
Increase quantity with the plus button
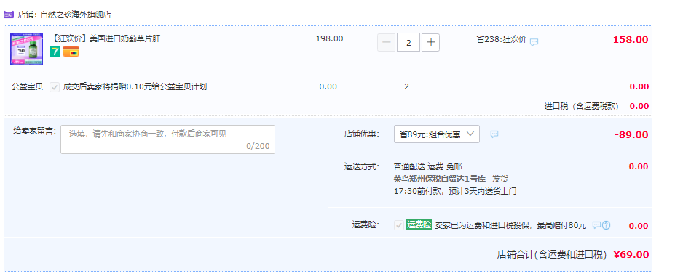pyautogui.click(x=431, y=43)
